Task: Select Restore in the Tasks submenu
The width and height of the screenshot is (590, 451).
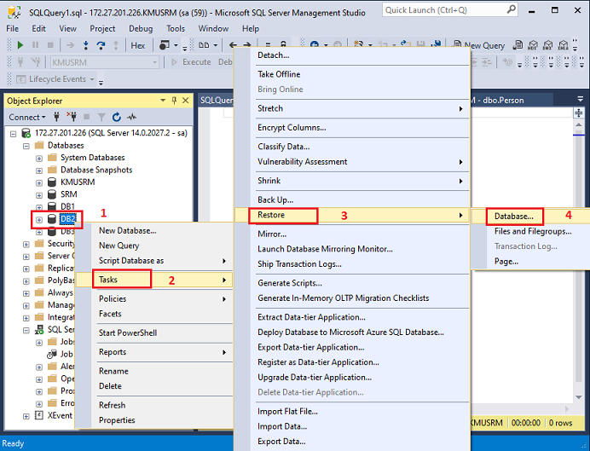Action: [272, 216]
